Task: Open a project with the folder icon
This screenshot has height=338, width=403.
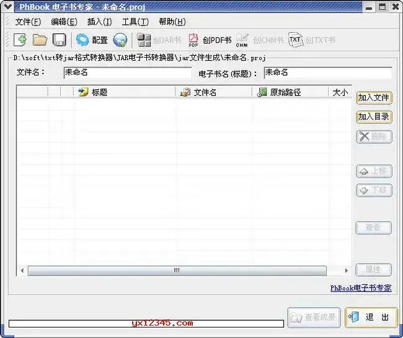Action: (40, 40)
